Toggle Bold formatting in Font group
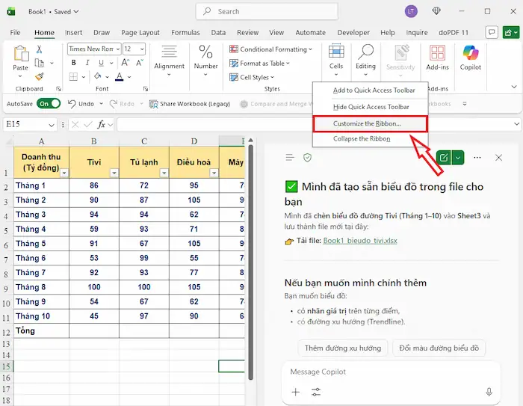 coord(73,63)
